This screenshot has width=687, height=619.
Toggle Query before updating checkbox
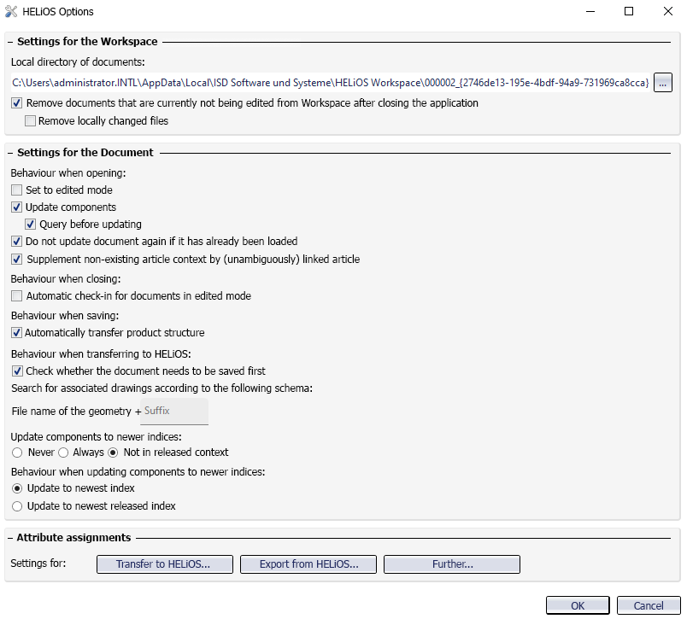point(31,225)
